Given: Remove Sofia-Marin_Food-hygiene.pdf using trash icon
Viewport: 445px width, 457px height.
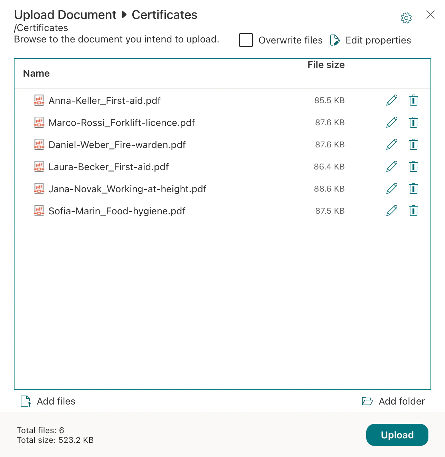Looking at the screenshot, I should [x=414, y=211].
